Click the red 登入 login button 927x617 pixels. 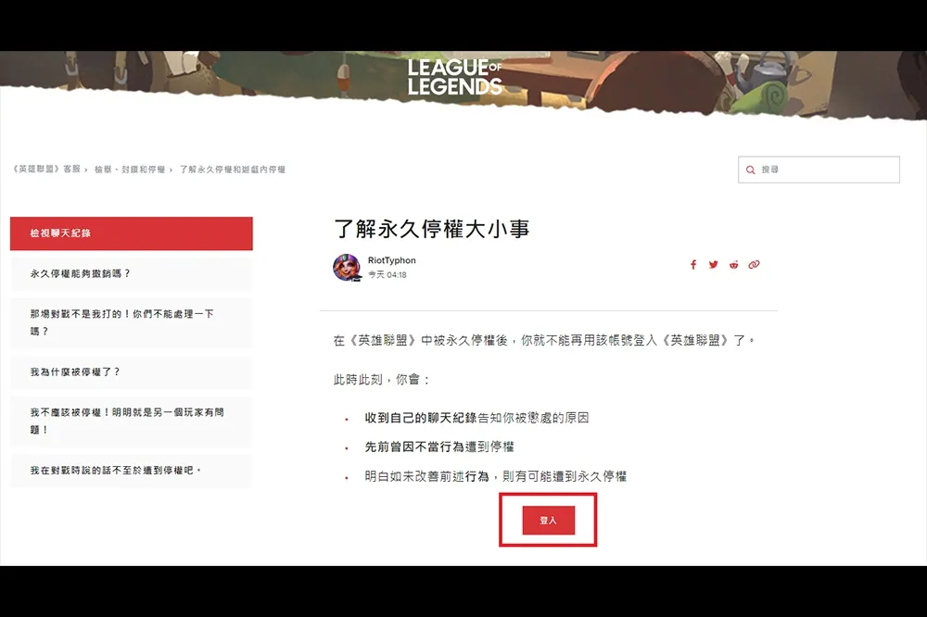pos(548,520)
